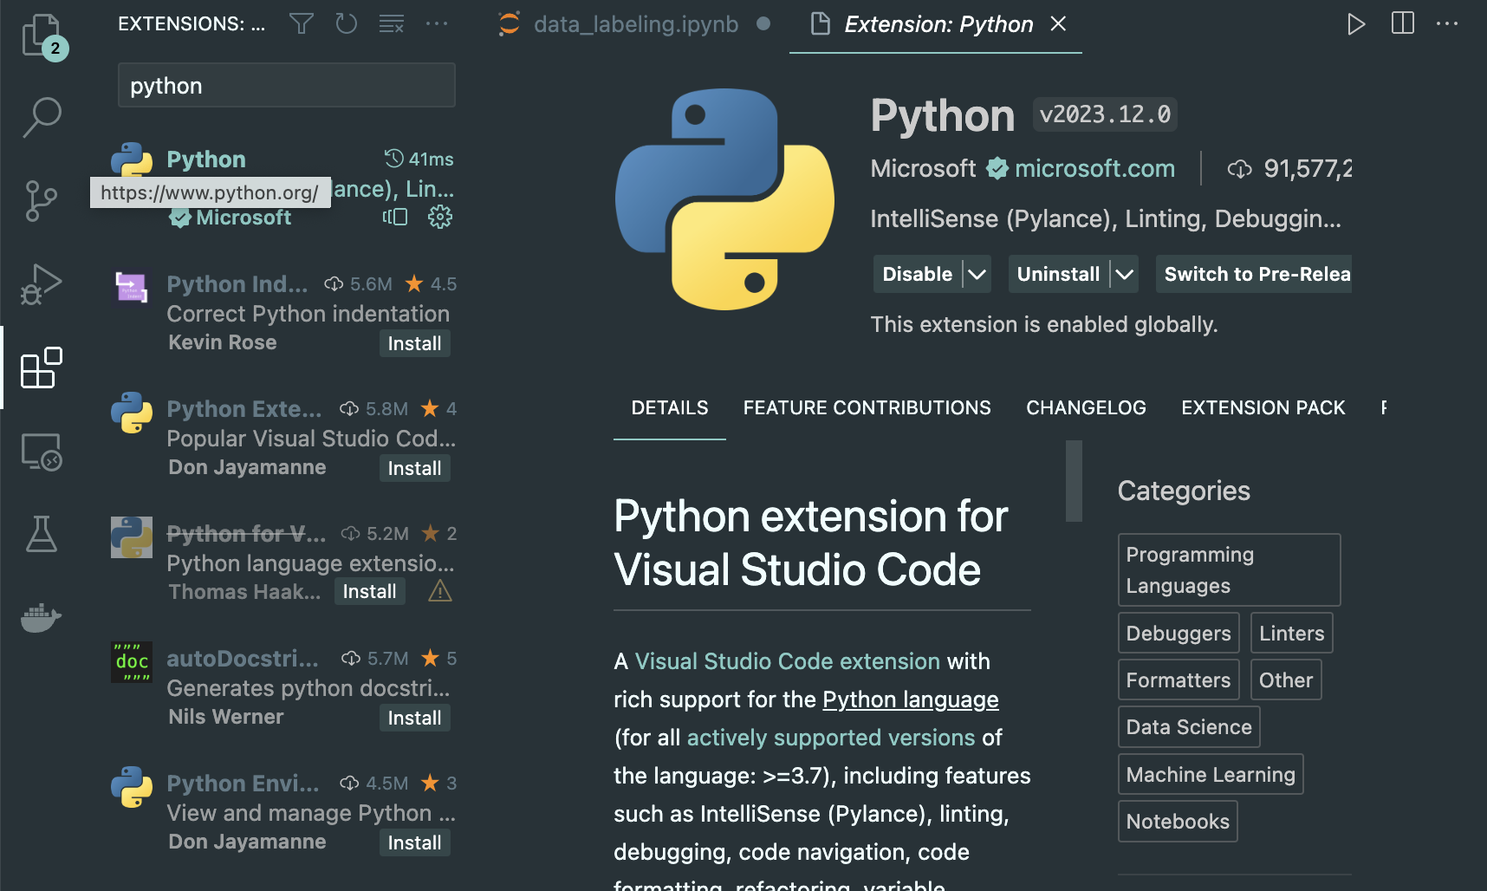
Task: Open the Search view icon
Action: click(41, 117)
